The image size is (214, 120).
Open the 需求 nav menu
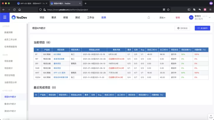(x=54, y=18)
